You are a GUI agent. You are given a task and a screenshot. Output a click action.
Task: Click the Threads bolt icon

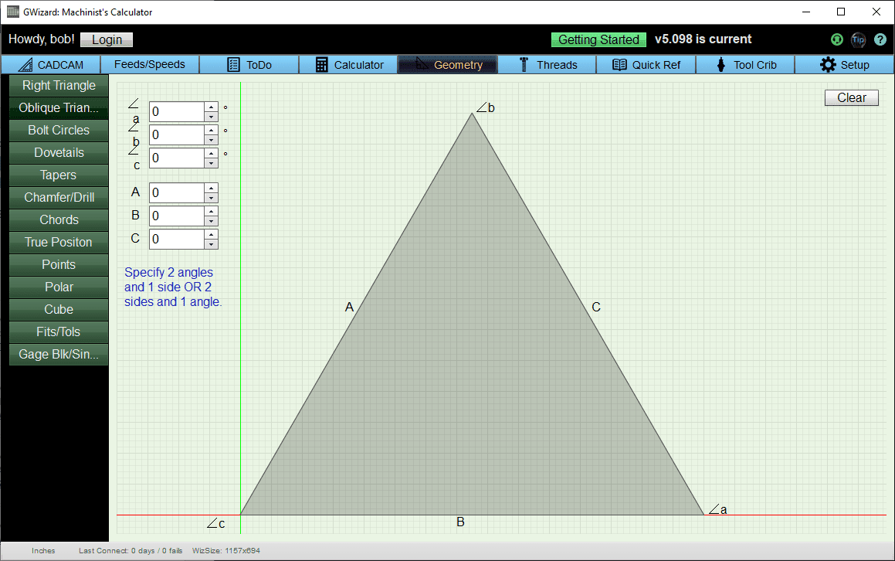pyautogui.click(x=524, y=65)
